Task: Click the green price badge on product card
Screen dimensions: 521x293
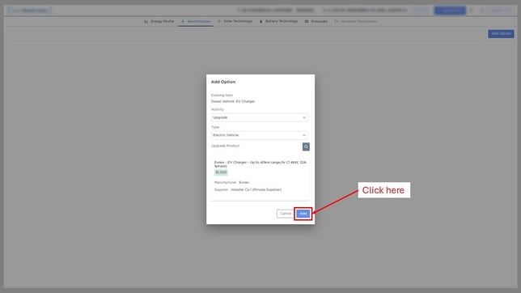Action: pos(221,172)
